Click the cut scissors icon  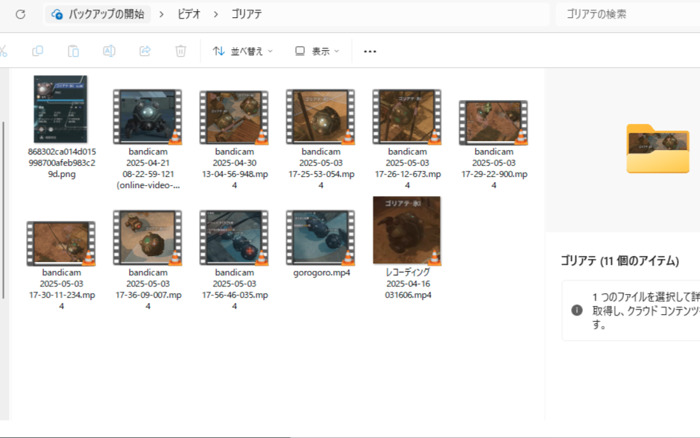[x=3, y=51]
